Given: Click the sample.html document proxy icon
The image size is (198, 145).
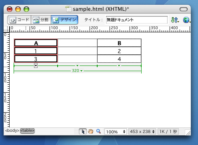Looking at the screenshot, I should coord(68,9).
